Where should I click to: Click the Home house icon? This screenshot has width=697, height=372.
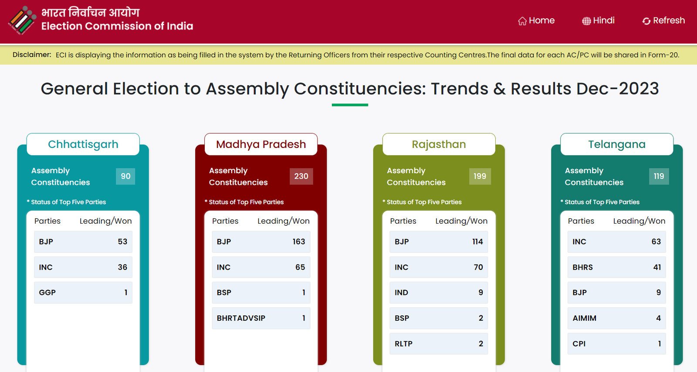(522, 21)
